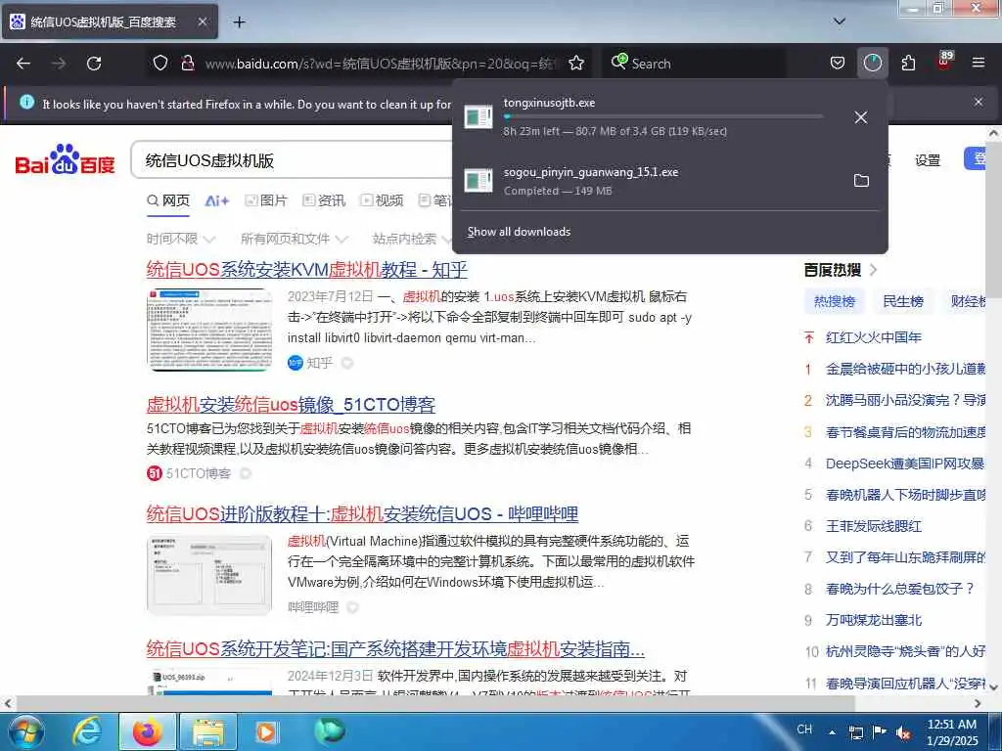
Task: Open hot topic 万吨煤龙出塞北
Action: pyautogui.click(x=874, y=620)
